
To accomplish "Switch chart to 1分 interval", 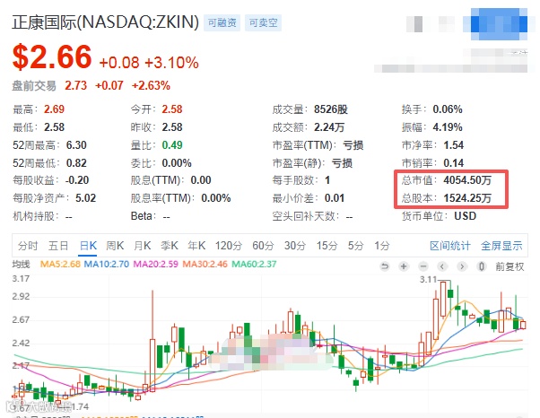I will pos(382,246).
